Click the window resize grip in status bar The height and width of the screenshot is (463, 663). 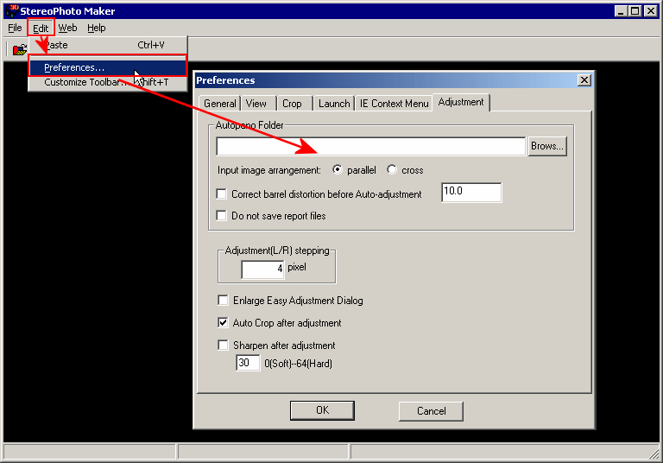(654, 453)
